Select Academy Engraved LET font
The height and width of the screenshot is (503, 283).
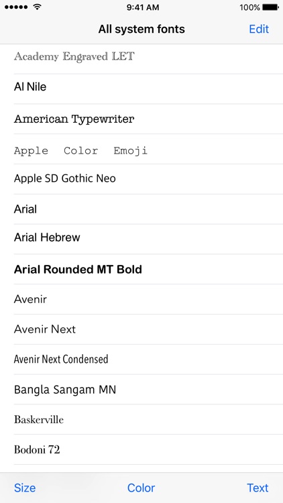(x=141, y=59)
